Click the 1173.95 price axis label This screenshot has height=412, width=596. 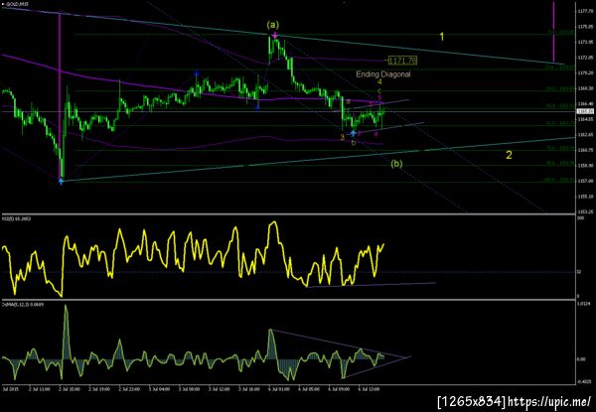coord(584,42)
